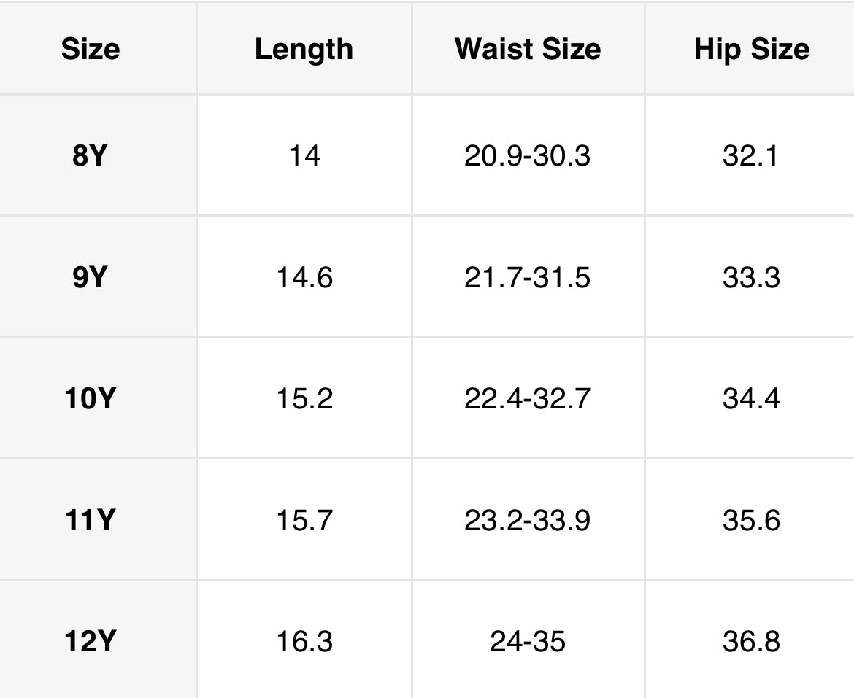Click the Size column header
This screenshot has width=854, height=698.
coord(91,50)
